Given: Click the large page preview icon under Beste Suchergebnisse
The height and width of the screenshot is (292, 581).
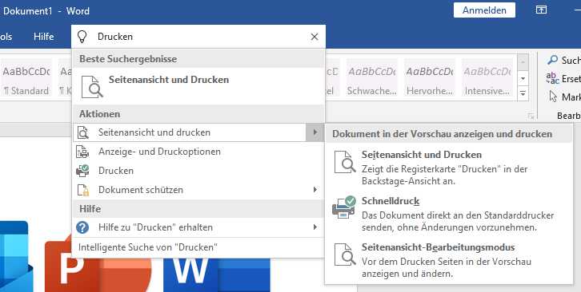Looking at the screenshot, I should [x=92, y=87].
